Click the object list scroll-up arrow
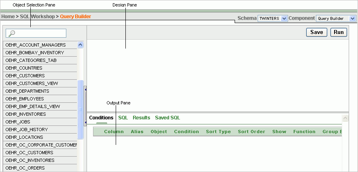Viewport: 358px width, 172px height. pos(80,45)
